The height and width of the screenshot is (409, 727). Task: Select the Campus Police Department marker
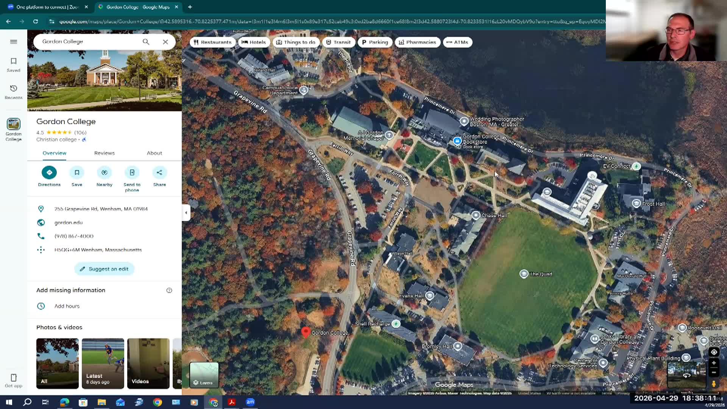pyautogui.click(x=304, y=90)
